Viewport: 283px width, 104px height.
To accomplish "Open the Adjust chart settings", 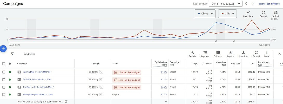I will tap(276, 14).
